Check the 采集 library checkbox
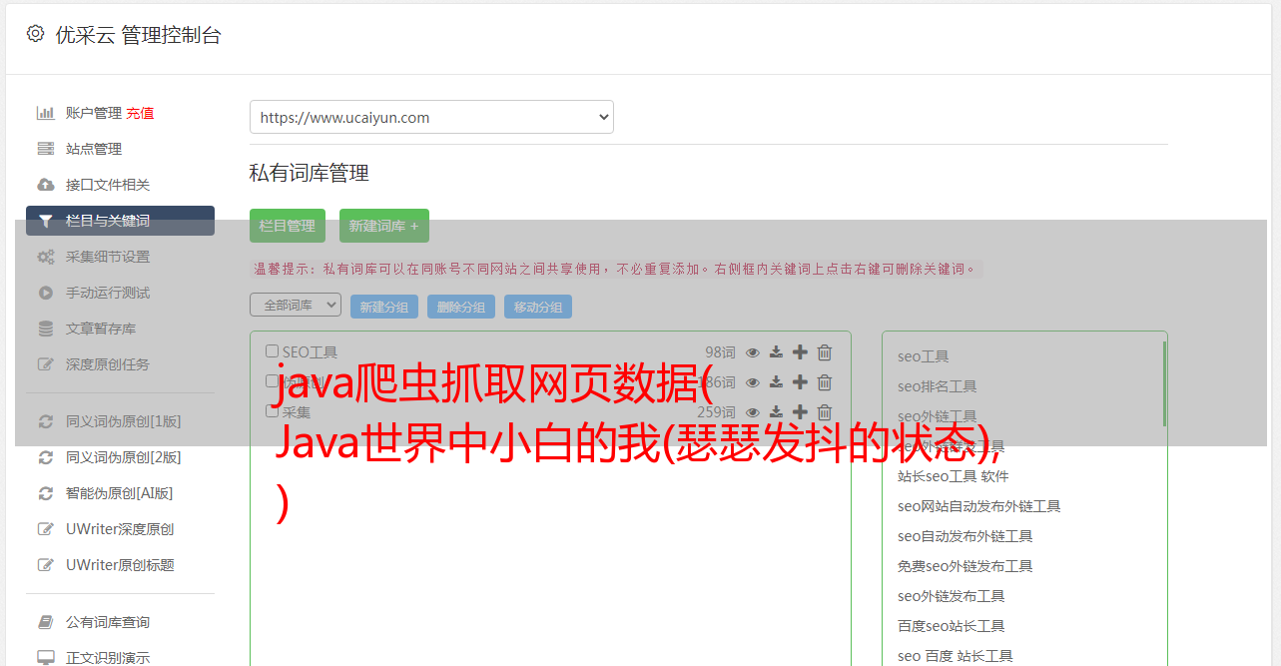The width and height of the screenshot is (1281, 666). (272, 411)
